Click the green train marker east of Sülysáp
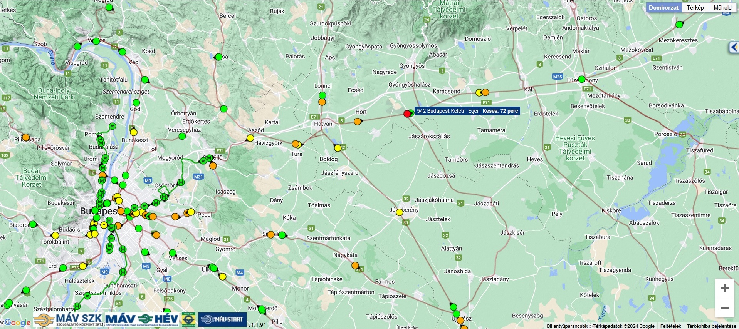 (282, 235)
